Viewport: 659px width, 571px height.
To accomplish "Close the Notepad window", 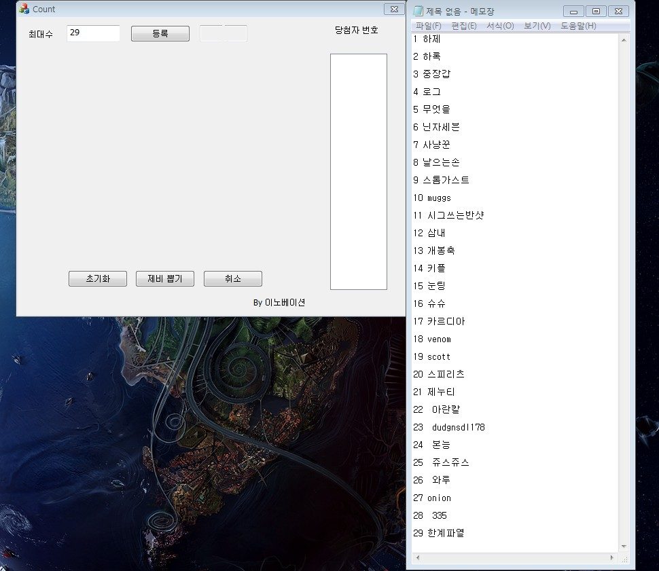I will (x=619, y=12).
